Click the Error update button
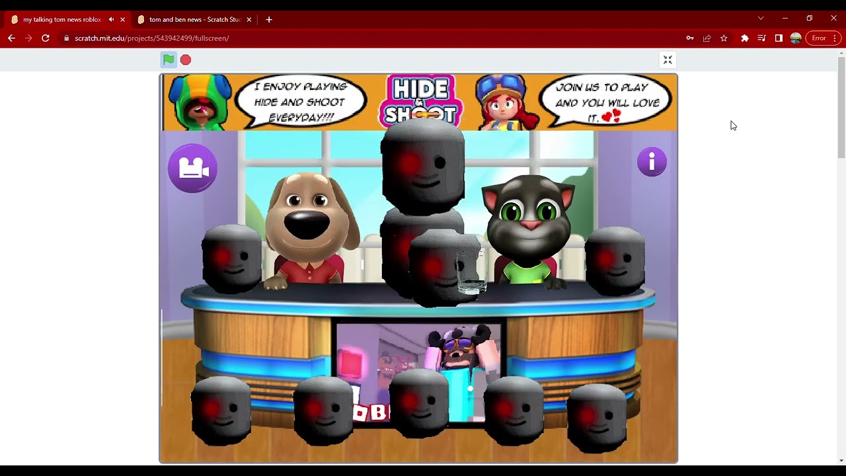The image size is (846, 476). (823, 38)
